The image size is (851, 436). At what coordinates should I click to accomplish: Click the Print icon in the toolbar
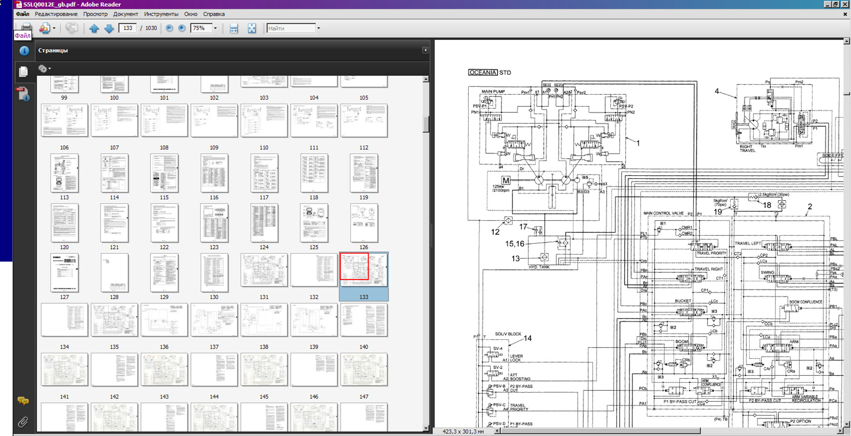[26, 27]
